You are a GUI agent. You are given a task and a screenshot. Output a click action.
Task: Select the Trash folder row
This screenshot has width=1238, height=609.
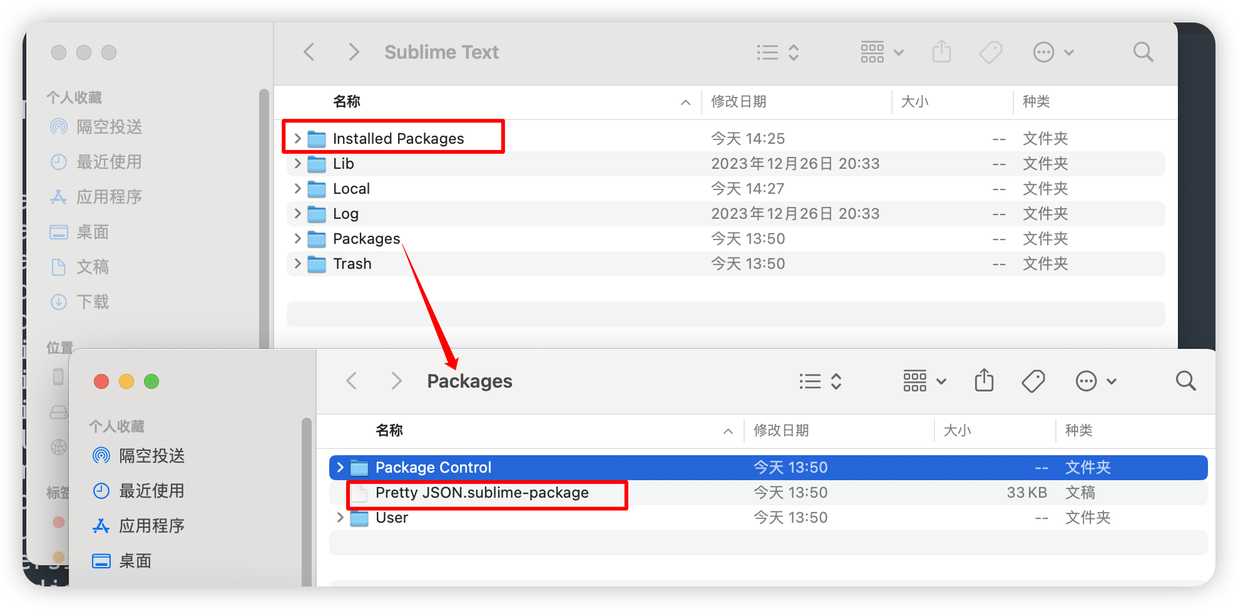[x=726, y=263]
